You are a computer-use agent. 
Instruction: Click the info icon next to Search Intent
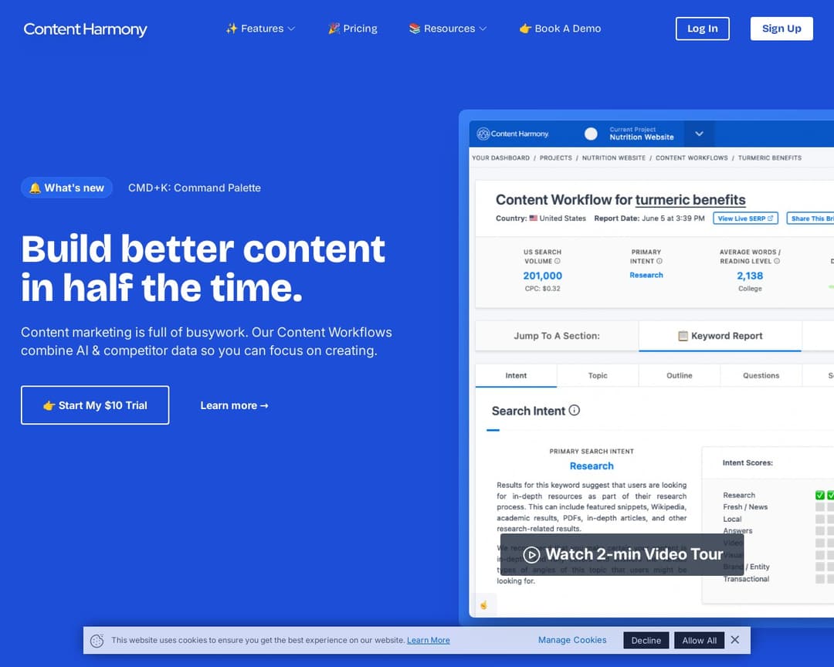575,411
